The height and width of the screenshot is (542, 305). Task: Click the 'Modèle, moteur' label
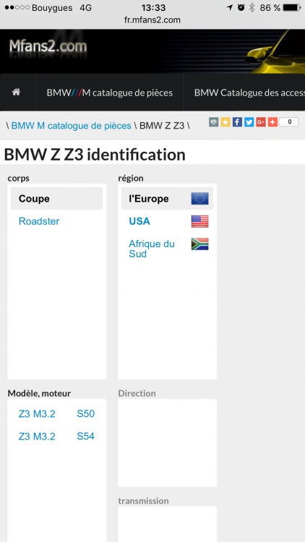click(x=39, y=393)
